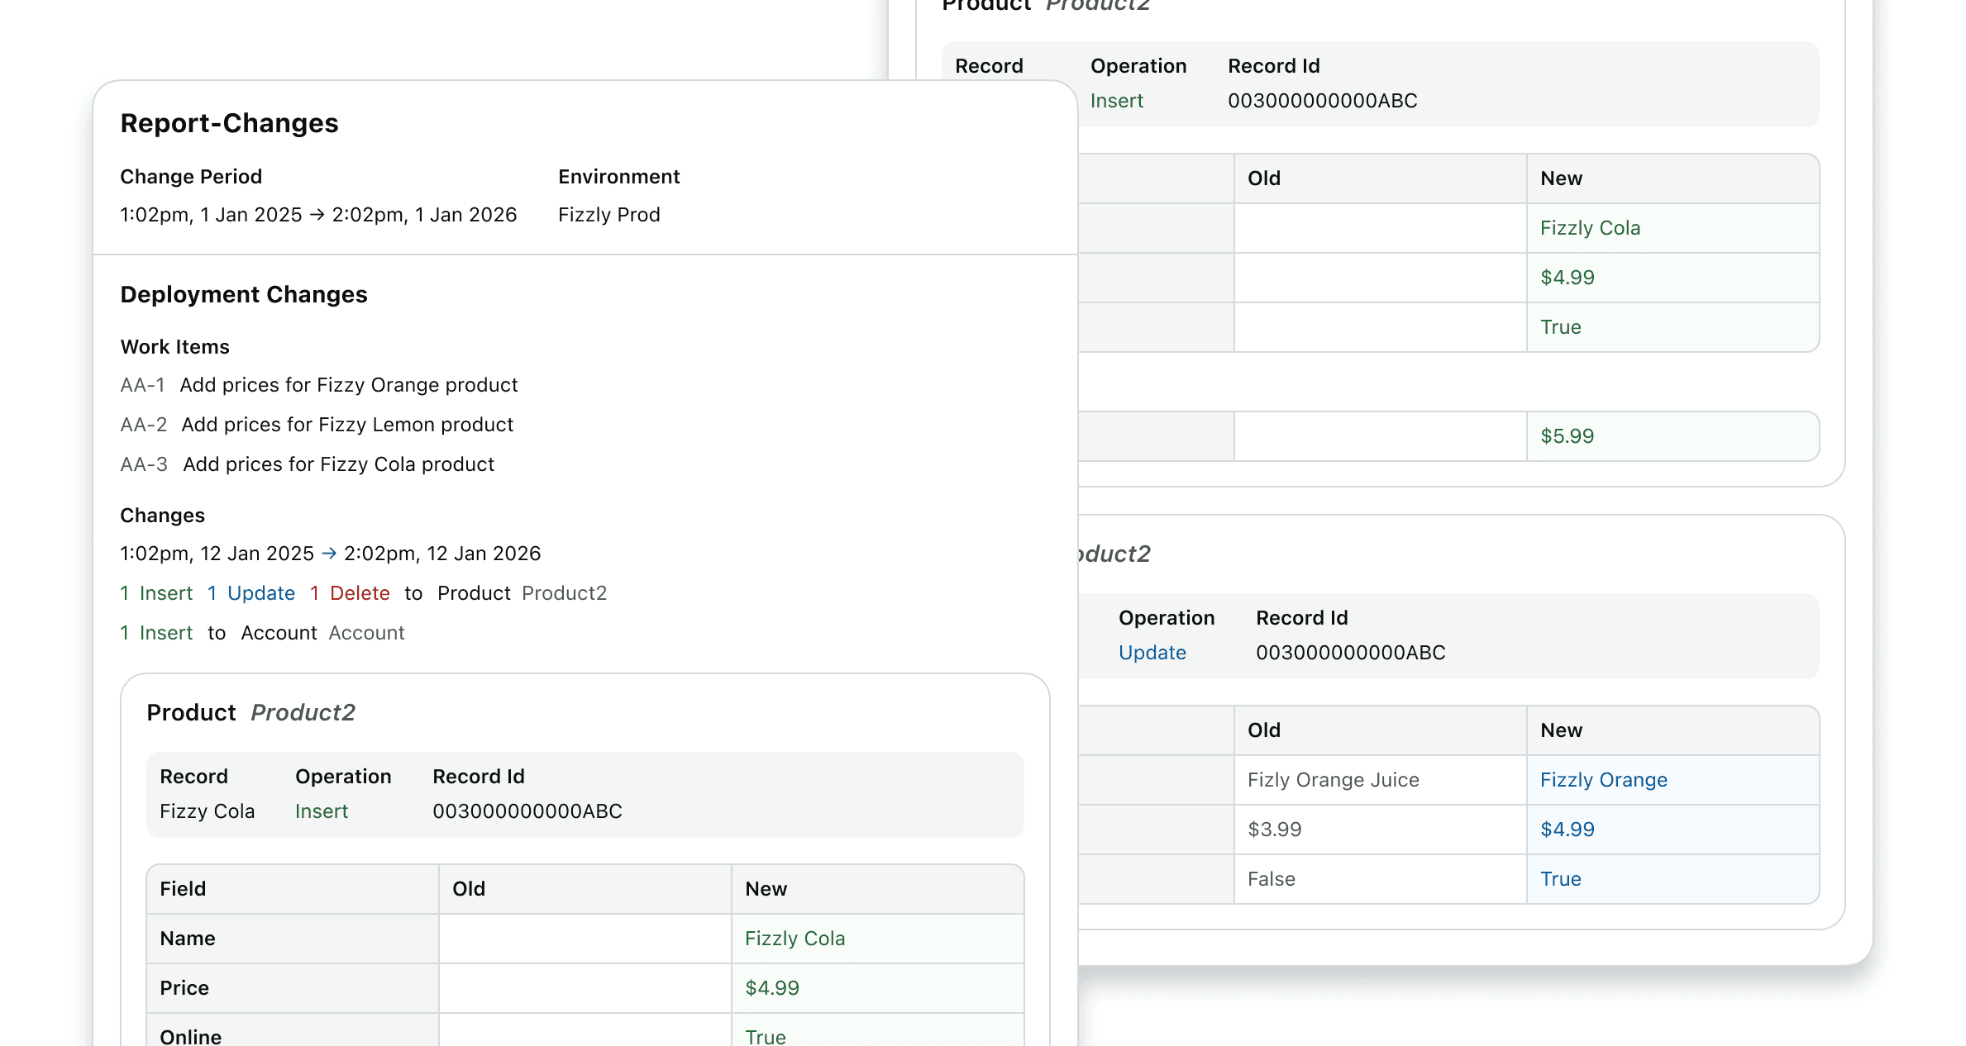Click the Account object name label
The height and width of the screenshot is (1046, 1966).
coord(366,633)
